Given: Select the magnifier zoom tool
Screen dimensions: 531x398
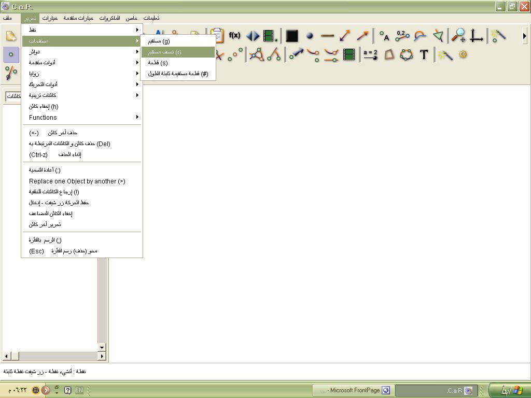Looking at the screenshot, I should (x=458, y=35).
